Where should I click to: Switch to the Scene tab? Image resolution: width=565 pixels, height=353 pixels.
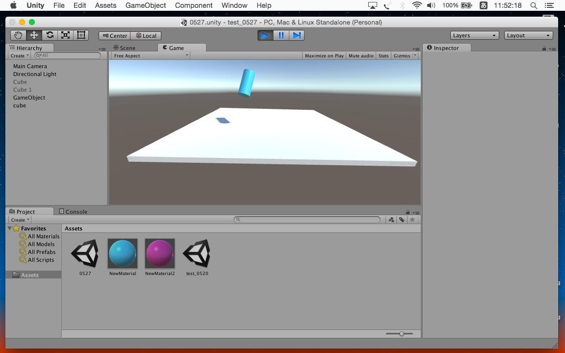click(125, 48)
